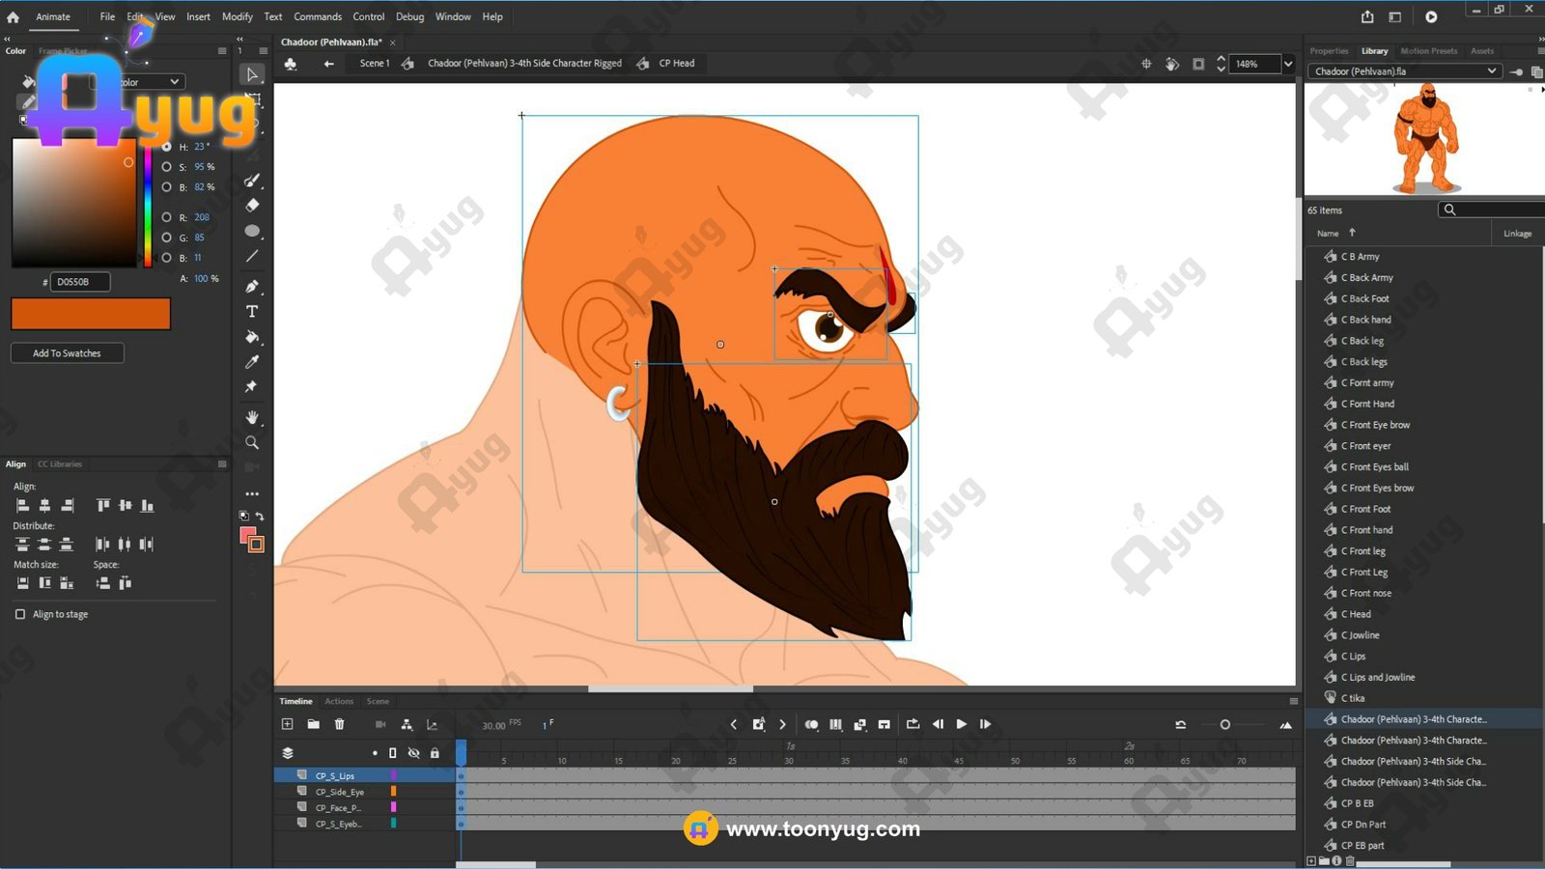This screenshot has height=869, width=1545.
Task: Click the orange current color swatch
Action: pos(91,314)
